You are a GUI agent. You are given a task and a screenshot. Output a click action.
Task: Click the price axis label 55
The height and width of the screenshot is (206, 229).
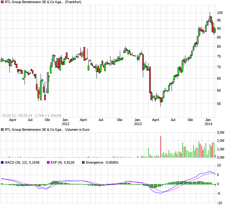(219, 104)
